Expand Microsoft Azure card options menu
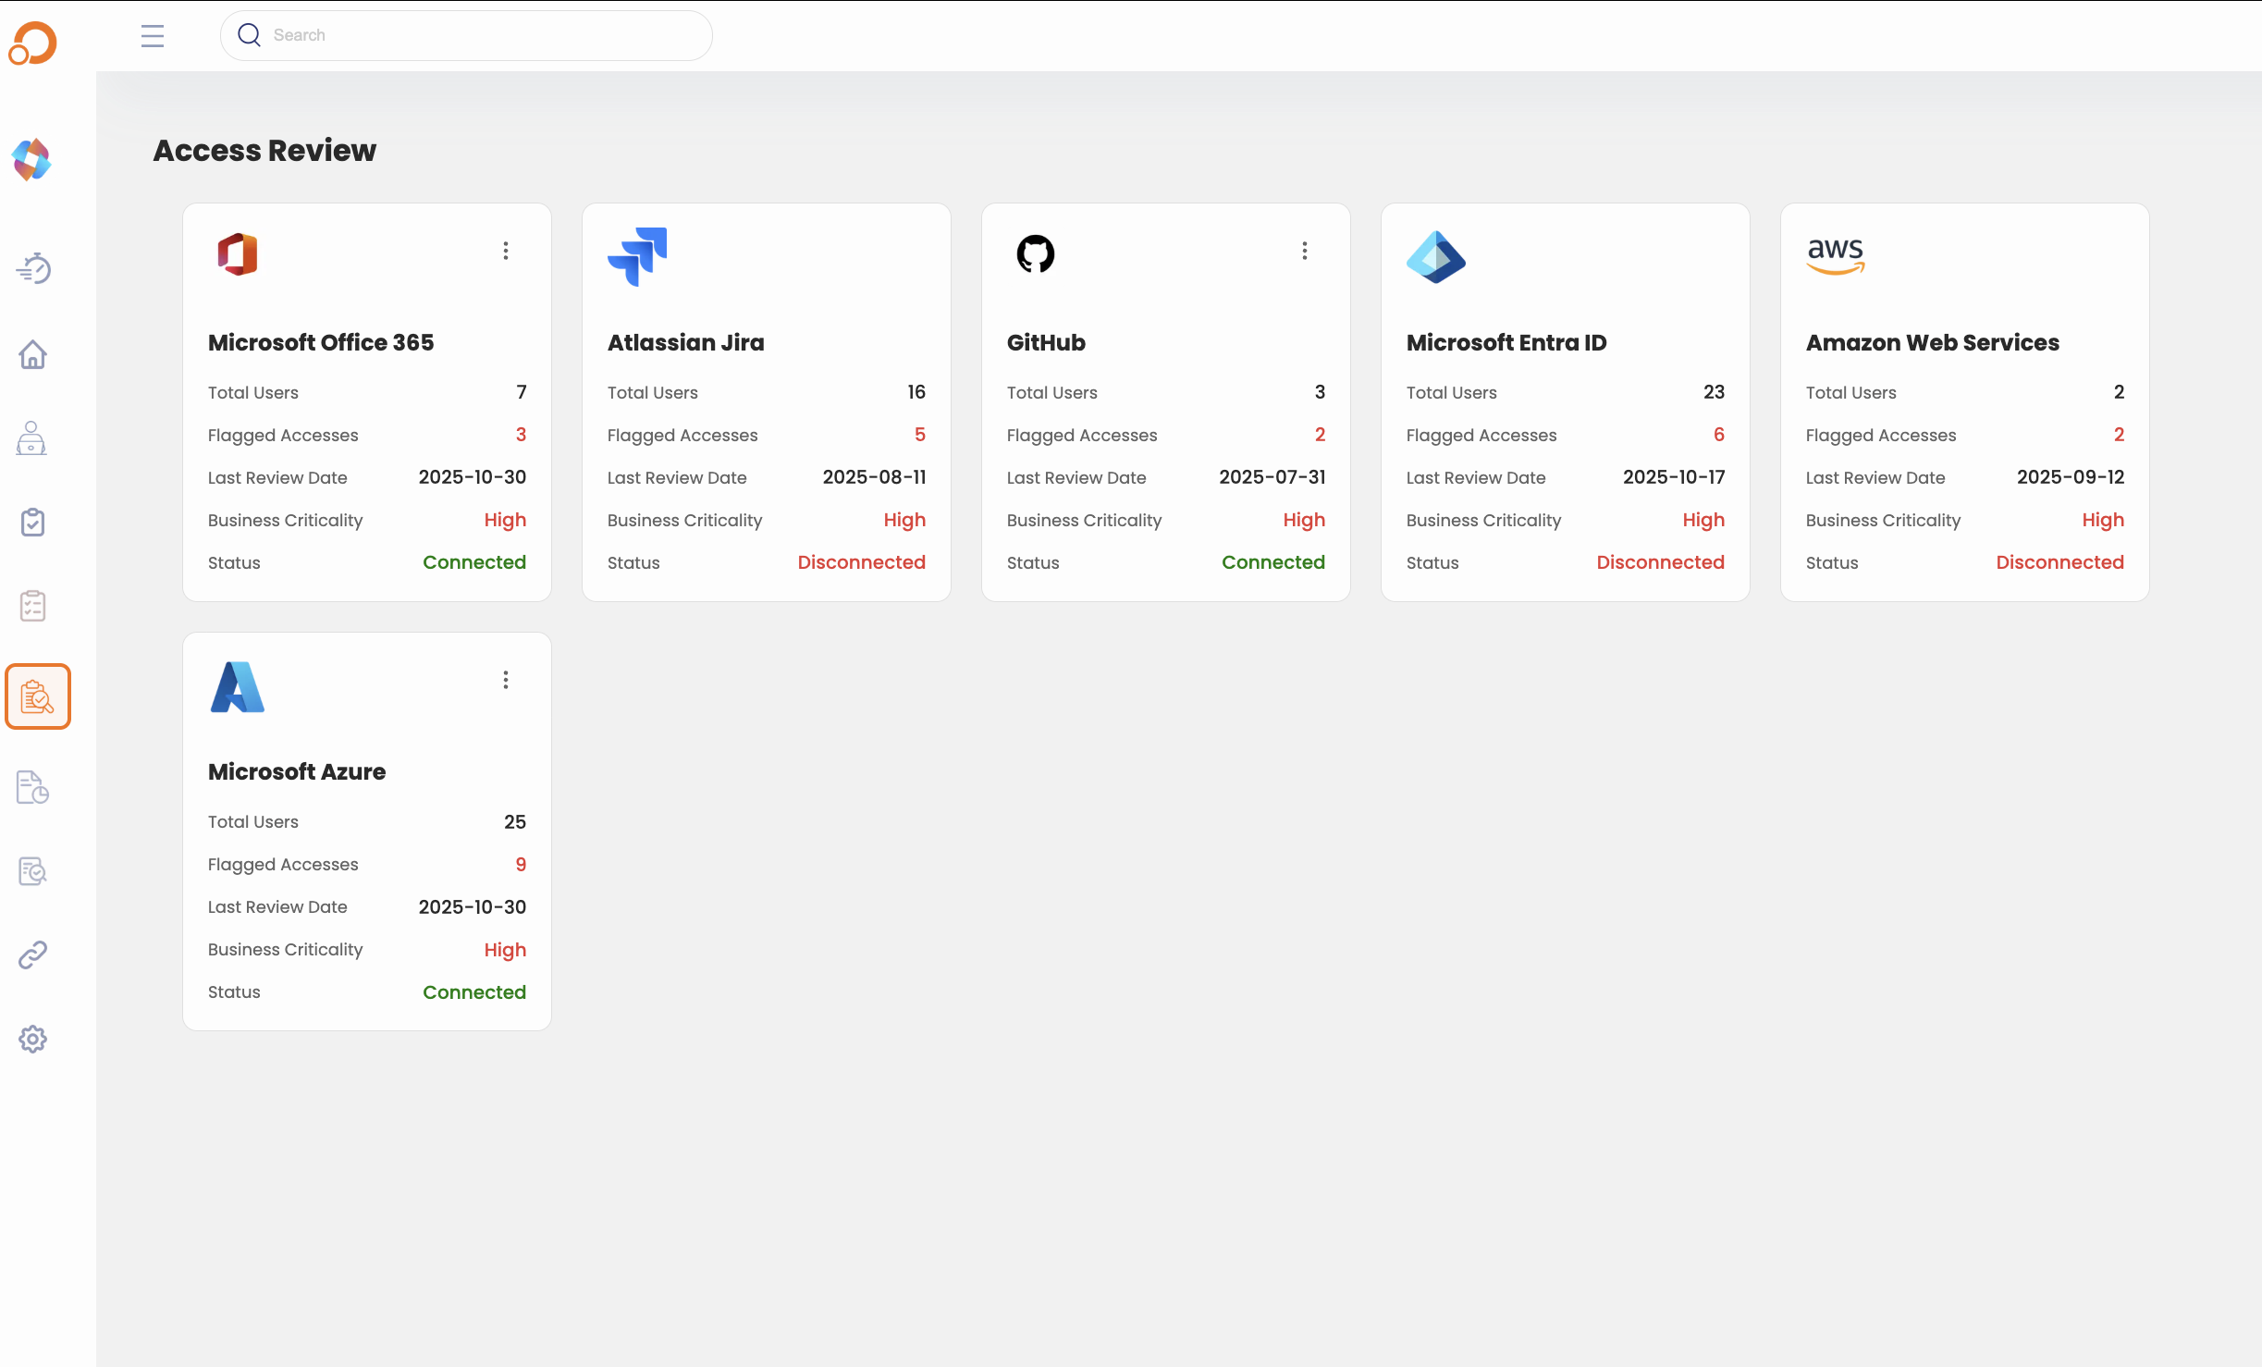 pos(506,680)
